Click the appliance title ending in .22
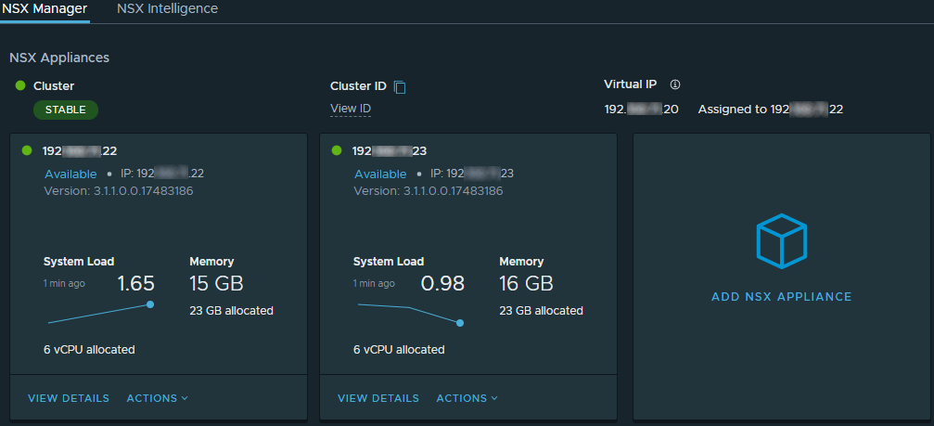The width and height of the screenshot is (934, 426). 80,151
